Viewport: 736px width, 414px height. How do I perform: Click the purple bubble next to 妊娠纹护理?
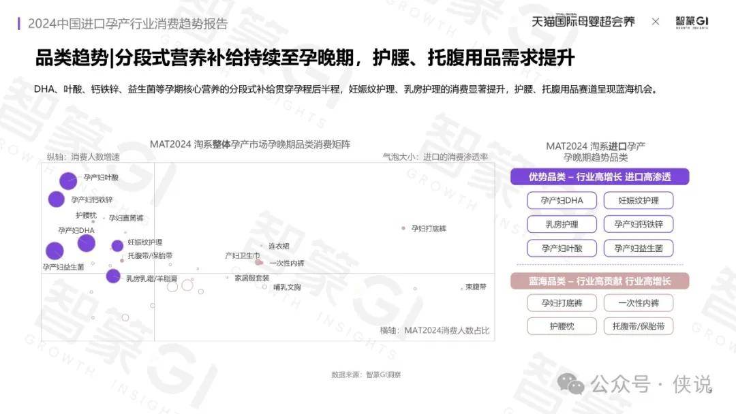tap(117, 246)
